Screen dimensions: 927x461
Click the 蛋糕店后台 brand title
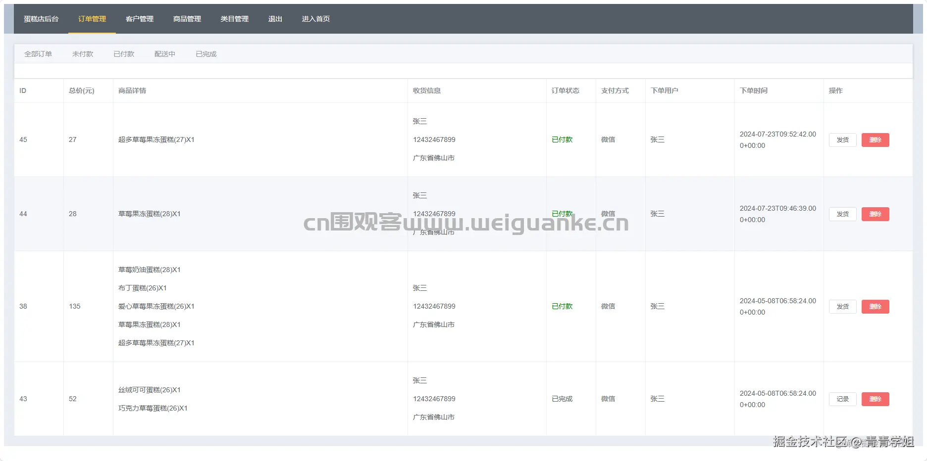(x=41, y=19)
